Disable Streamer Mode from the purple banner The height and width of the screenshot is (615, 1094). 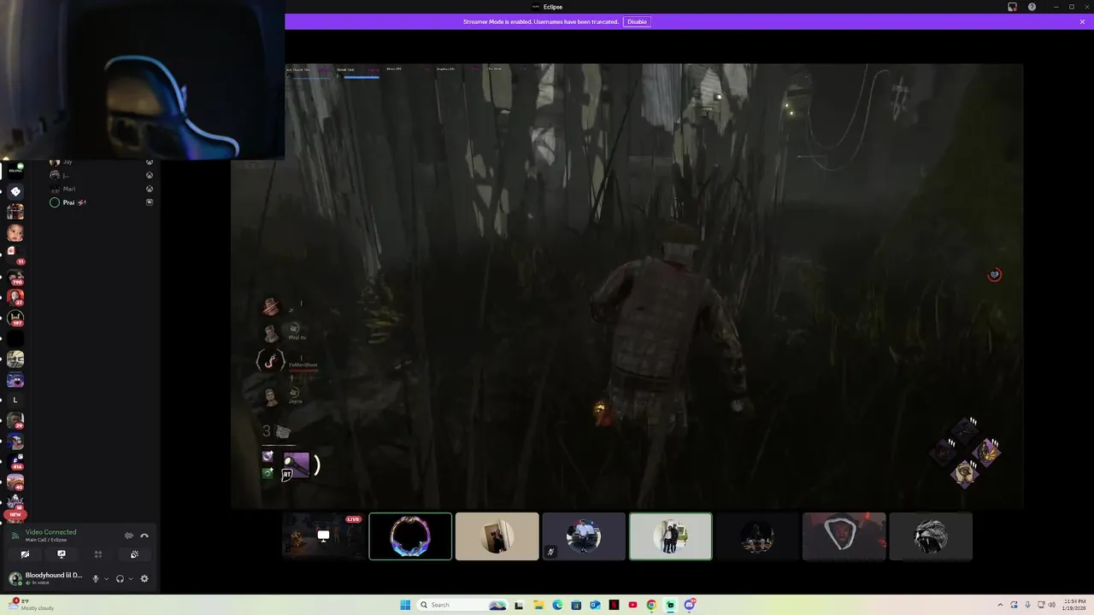pyautogui.click(x=637, y=21)
